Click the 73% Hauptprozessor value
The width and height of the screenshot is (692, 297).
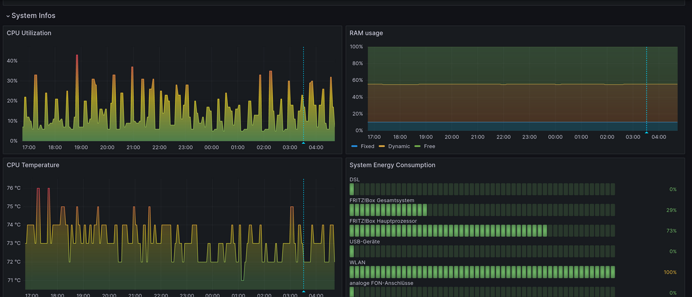click(671, 231)
